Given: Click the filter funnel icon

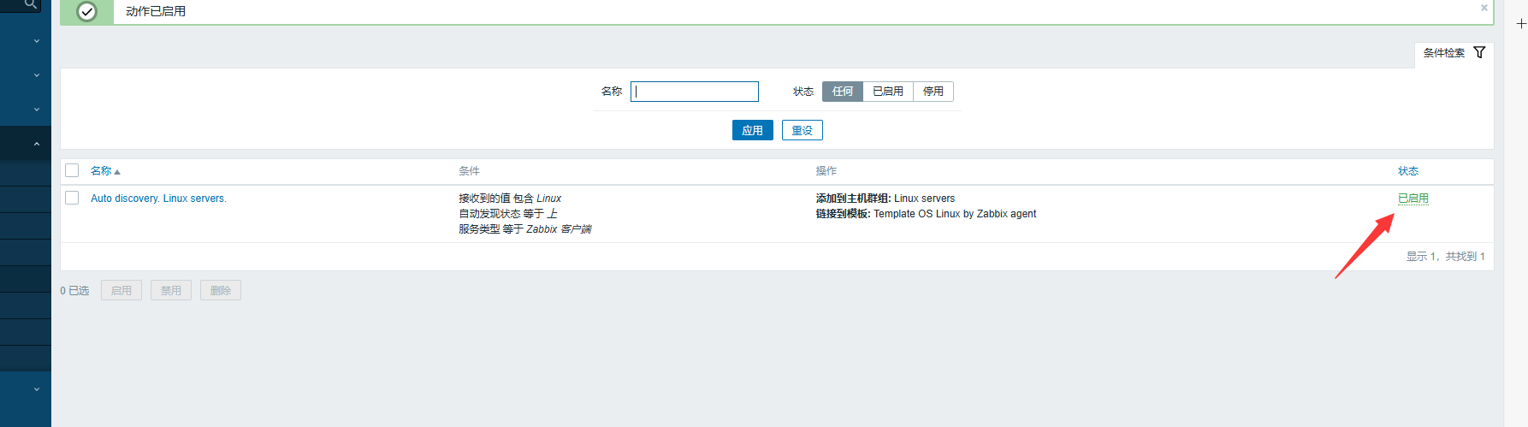Looking at the screenshot, I should 1479,53.
